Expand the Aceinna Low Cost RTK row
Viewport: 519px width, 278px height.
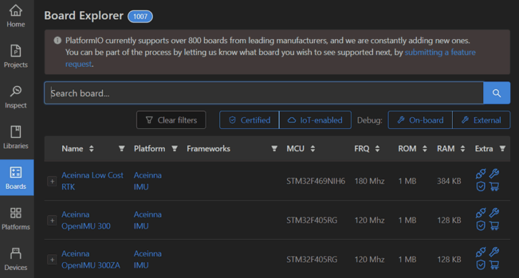click(52, 181)
